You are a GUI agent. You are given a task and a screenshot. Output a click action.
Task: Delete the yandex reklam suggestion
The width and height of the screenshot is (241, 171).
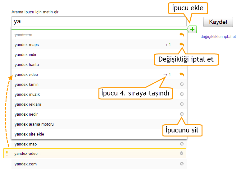pyautogui.click(x=182, y=104)
